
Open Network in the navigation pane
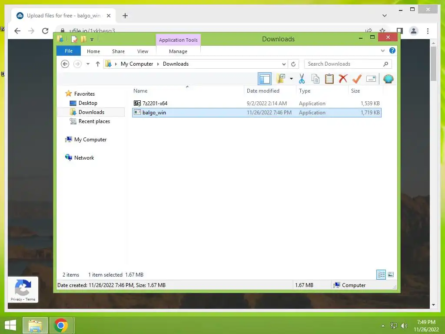pos(84,157)
